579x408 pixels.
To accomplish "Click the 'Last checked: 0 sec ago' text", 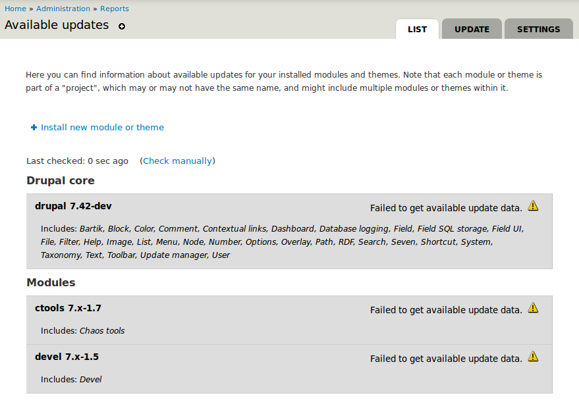I will (77, 161).
